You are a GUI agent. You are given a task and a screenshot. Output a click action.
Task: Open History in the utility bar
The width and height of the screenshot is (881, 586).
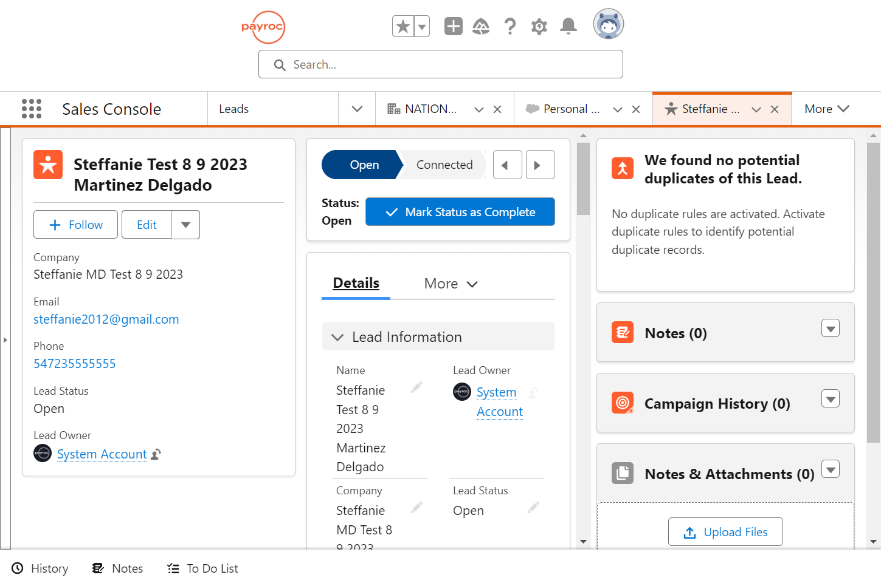pos(40,568)
